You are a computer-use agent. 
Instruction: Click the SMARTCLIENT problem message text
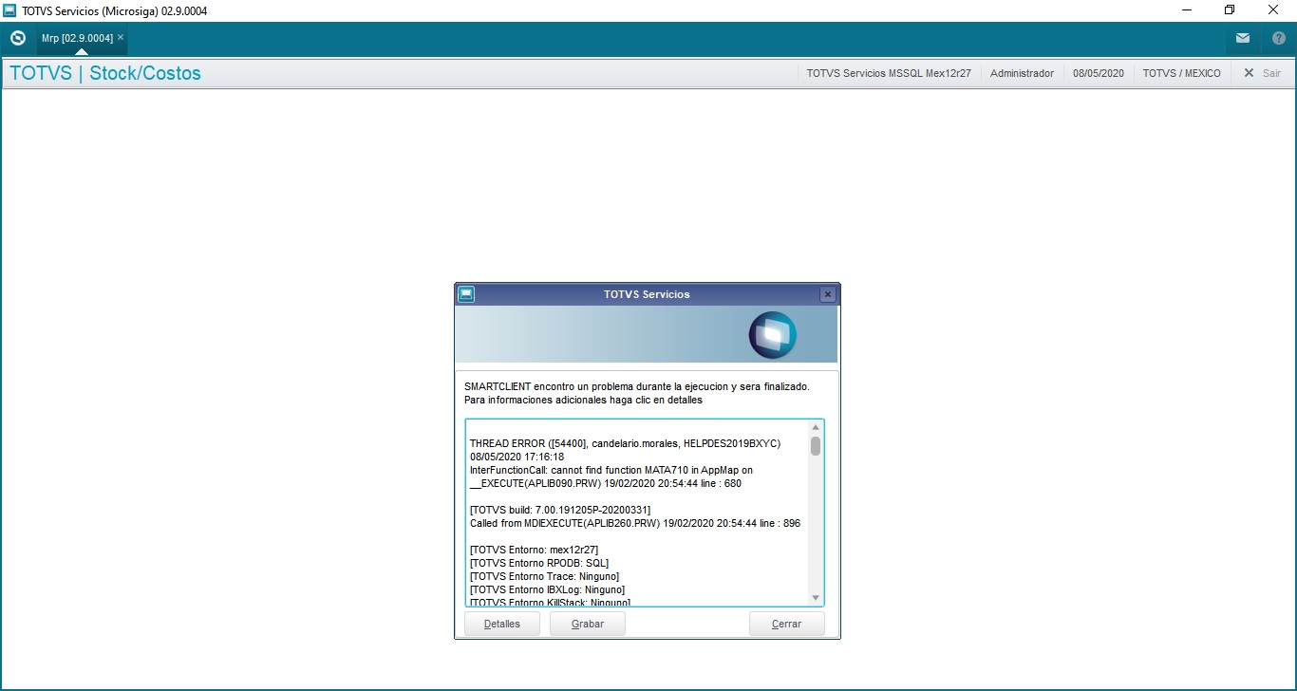point(636,386)
